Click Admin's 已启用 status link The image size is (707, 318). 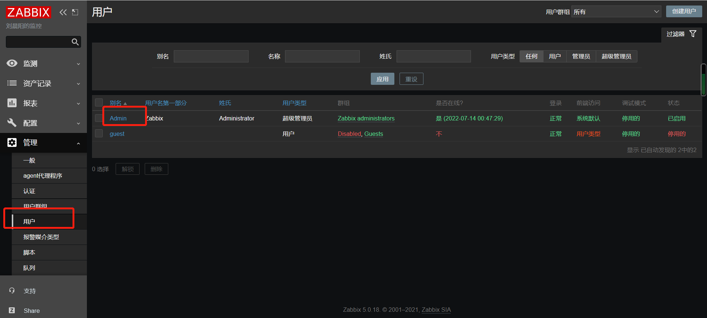click(x=677, y=118)
